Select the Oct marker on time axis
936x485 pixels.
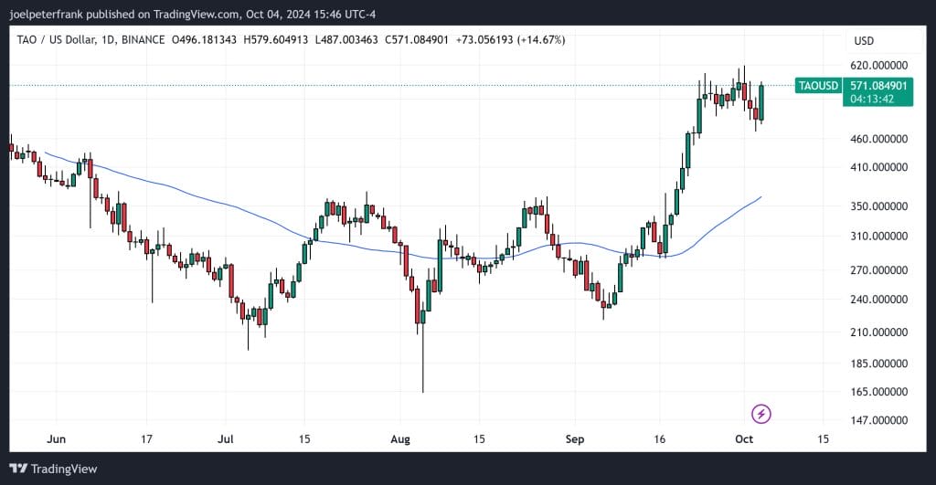[x=744, y=439]
